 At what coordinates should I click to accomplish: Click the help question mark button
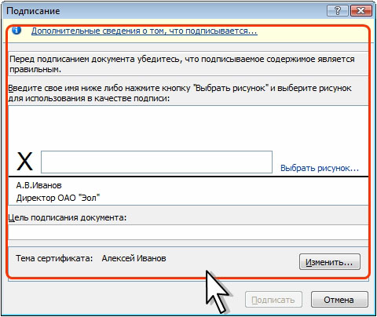[338, 11]
